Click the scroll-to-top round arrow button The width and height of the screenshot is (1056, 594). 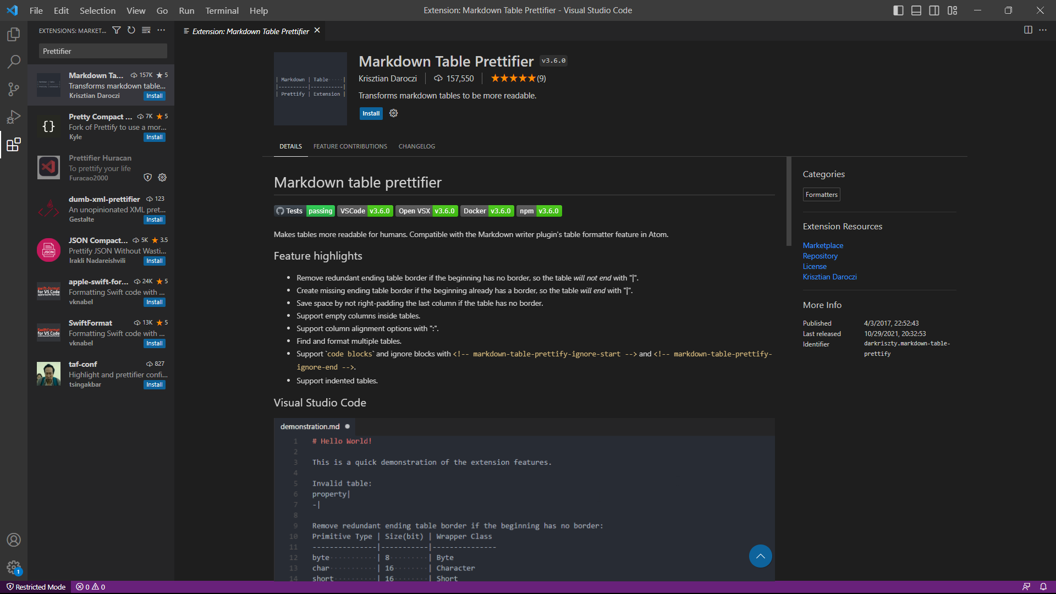click(x=761, y=556)
